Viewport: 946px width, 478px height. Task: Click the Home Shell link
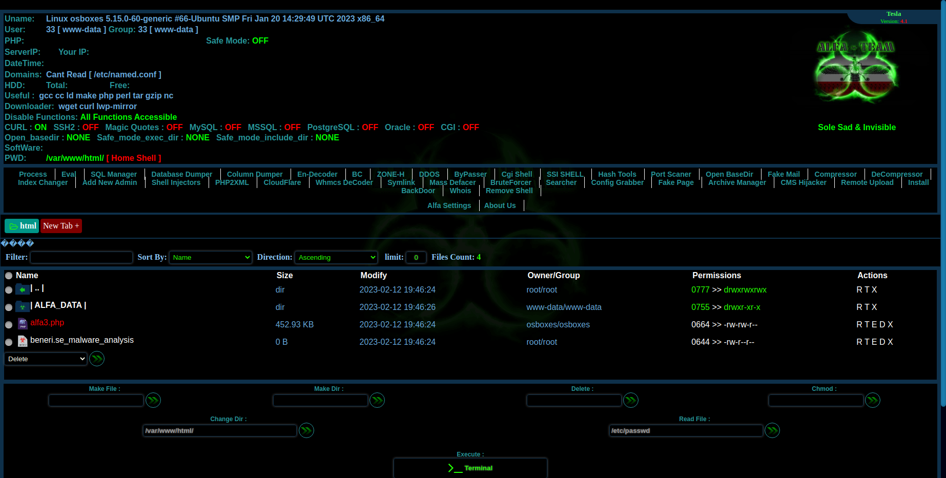134,158
